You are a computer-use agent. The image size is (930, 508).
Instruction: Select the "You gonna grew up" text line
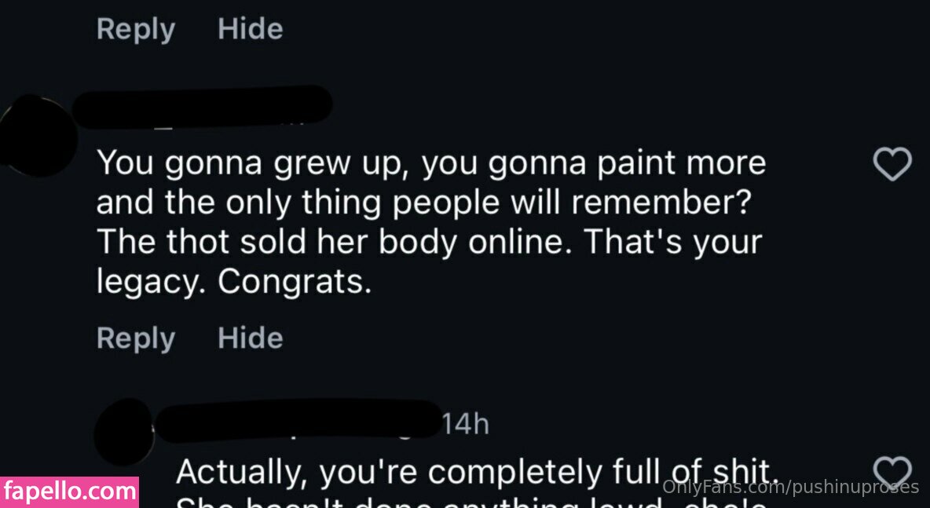[431, 163]
